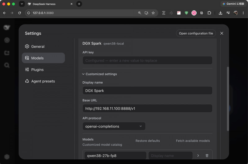Click the zoom magnifier icon in address bar
Image resolution: width=248 pixels, height=164 pixels.
point(139,13)
